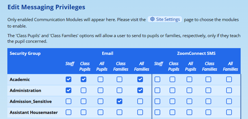This screenshot has height=119, width=248.
Task: Click the ZoomConnect SMS header
Action: coord(196,53)
